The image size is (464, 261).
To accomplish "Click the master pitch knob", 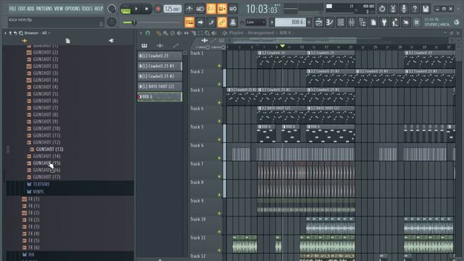I will 112,22.
